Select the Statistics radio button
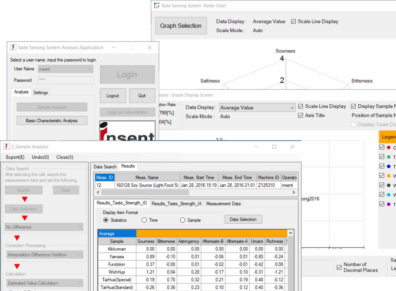 106,220
